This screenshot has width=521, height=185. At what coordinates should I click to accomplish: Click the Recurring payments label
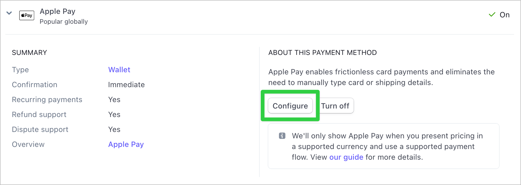47,99
